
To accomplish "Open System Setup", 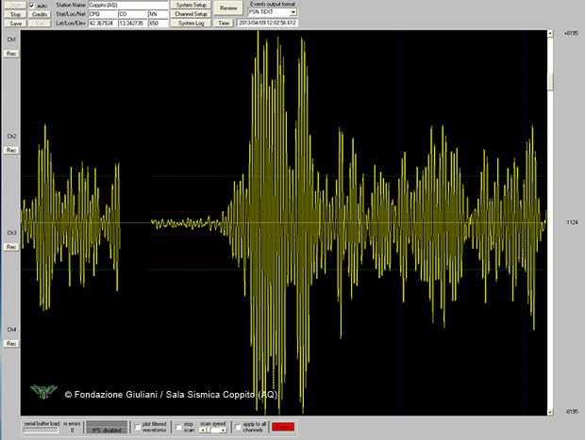I will coord(191,6).
